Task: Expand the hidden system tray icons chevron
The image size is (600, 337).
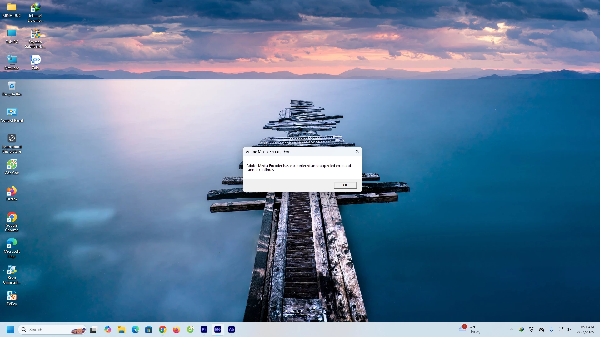Action: 512,330
